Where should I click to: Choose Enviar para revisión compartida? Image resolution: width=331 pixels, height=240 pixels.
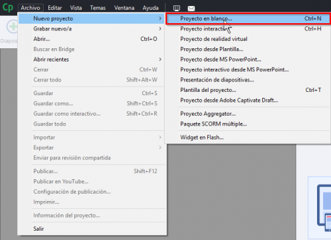pos(91,158)
